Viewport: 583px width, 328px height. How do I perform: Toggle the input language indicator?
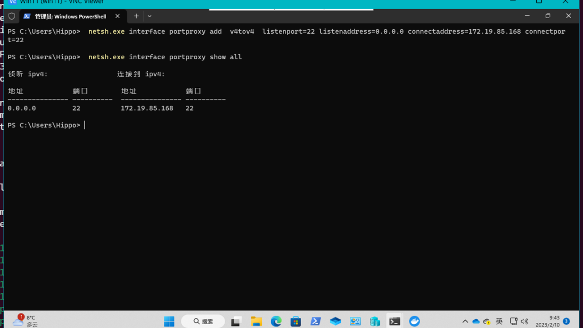pos(499,321)
